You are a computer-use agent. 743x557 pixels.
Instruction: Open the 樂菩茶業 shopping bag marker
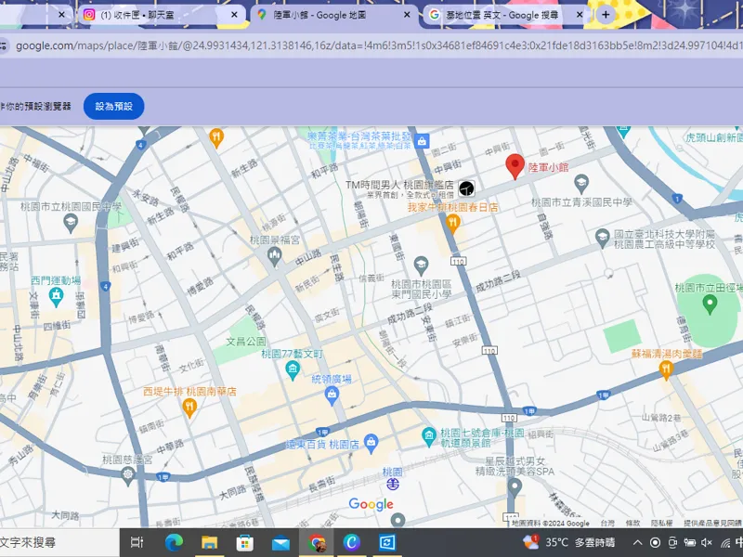click(422, 141)
